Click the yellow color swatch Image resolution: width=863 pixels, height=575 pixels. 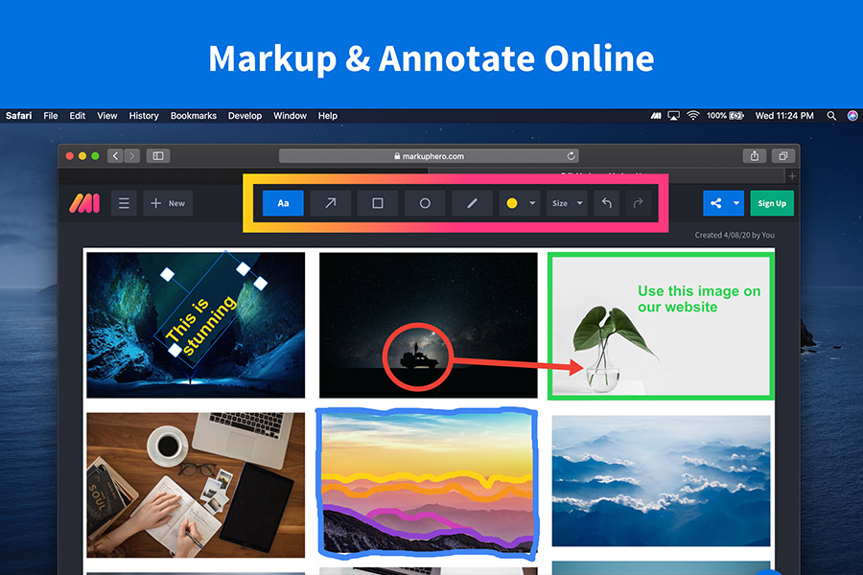512,203
